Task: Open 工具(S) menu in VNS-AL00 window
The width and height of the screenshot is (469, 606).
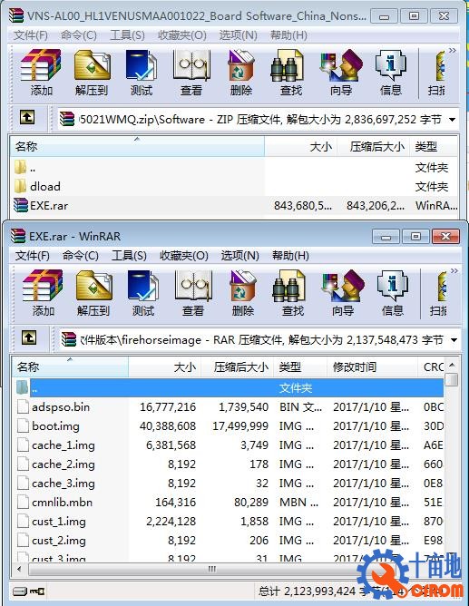Action: [127, 35]
